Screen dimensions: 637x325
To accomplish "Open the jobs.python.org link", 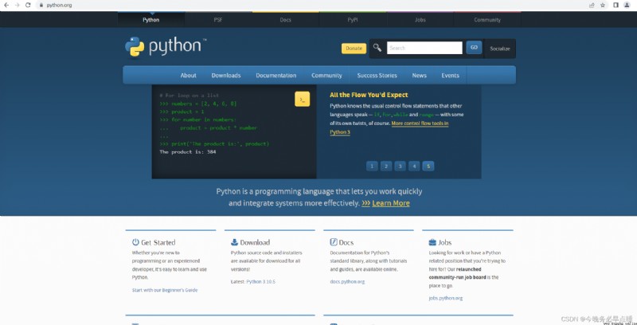I will (446, 298).
